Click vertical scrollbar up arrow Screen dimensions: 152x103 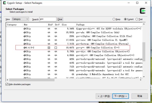coord(144,24)
